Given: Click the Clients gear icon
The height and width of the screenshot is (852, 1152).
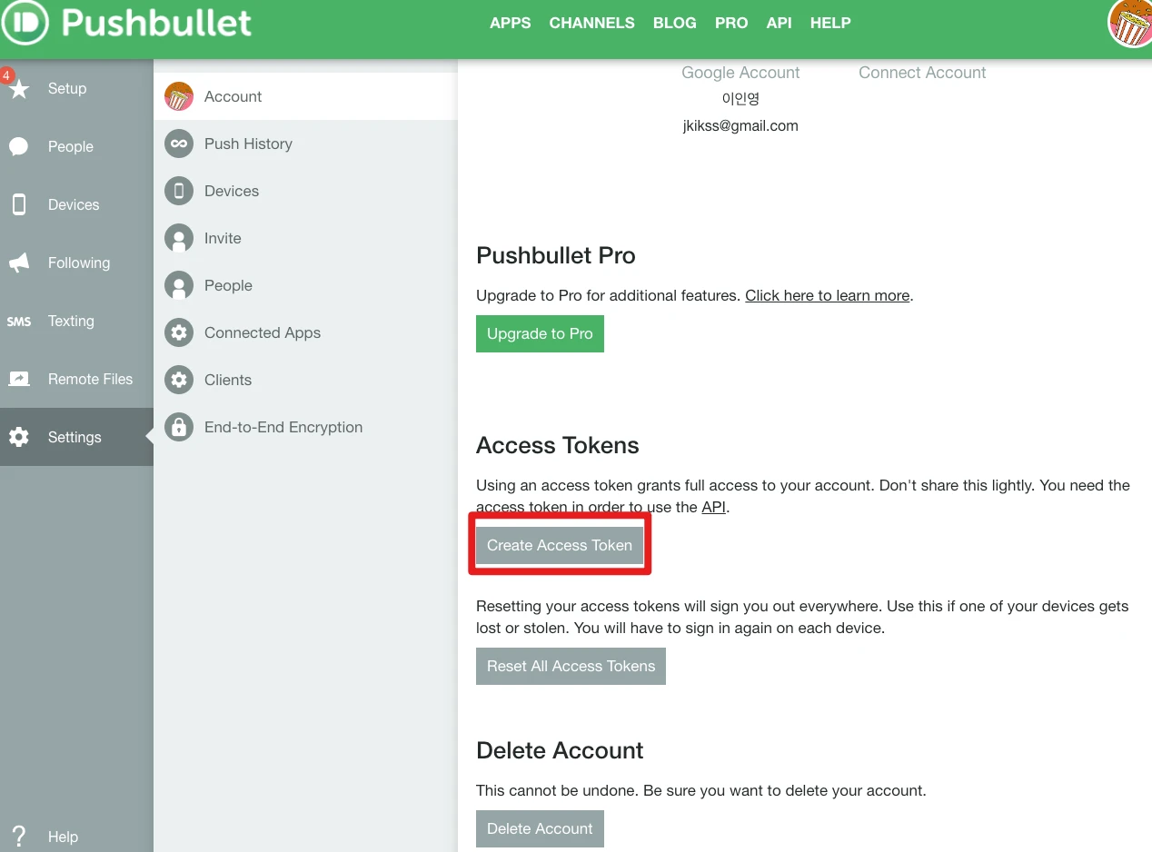Looking at the screenshot, I should point(179,380).
